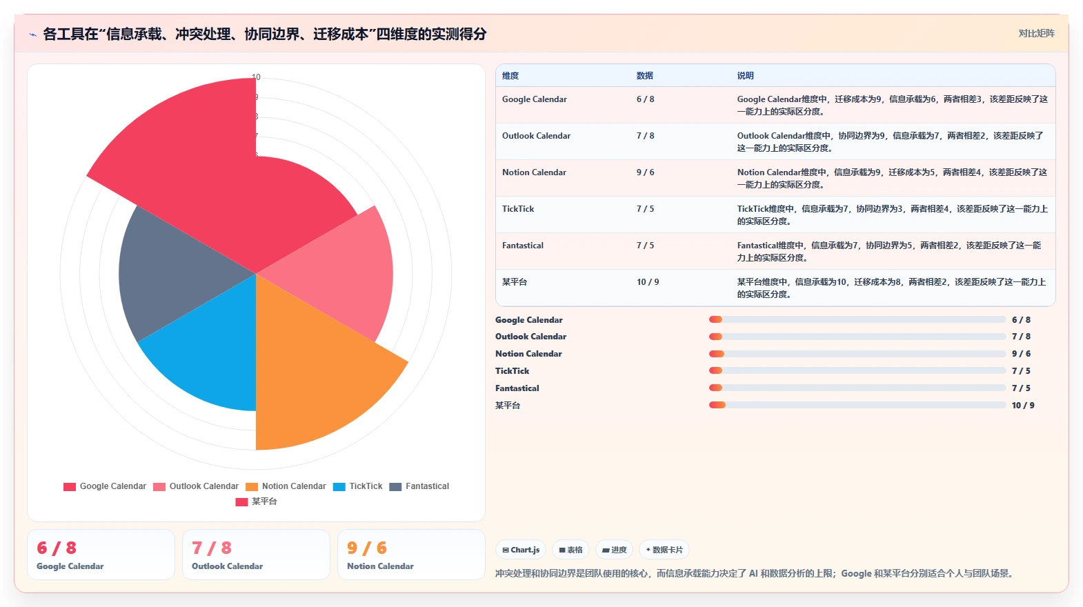The height and width of the screenshot is (607, 1083).
Task: Select the 对比矩阵 label at top right
Action: 1037,33
